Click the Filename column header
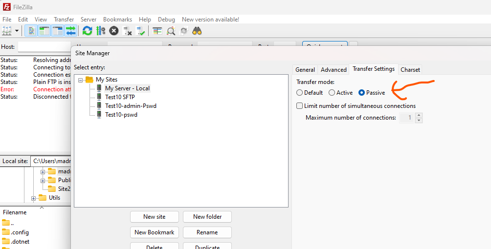This screenshot has width=491, height=249. pyautogui.click(x=15, y=212)
